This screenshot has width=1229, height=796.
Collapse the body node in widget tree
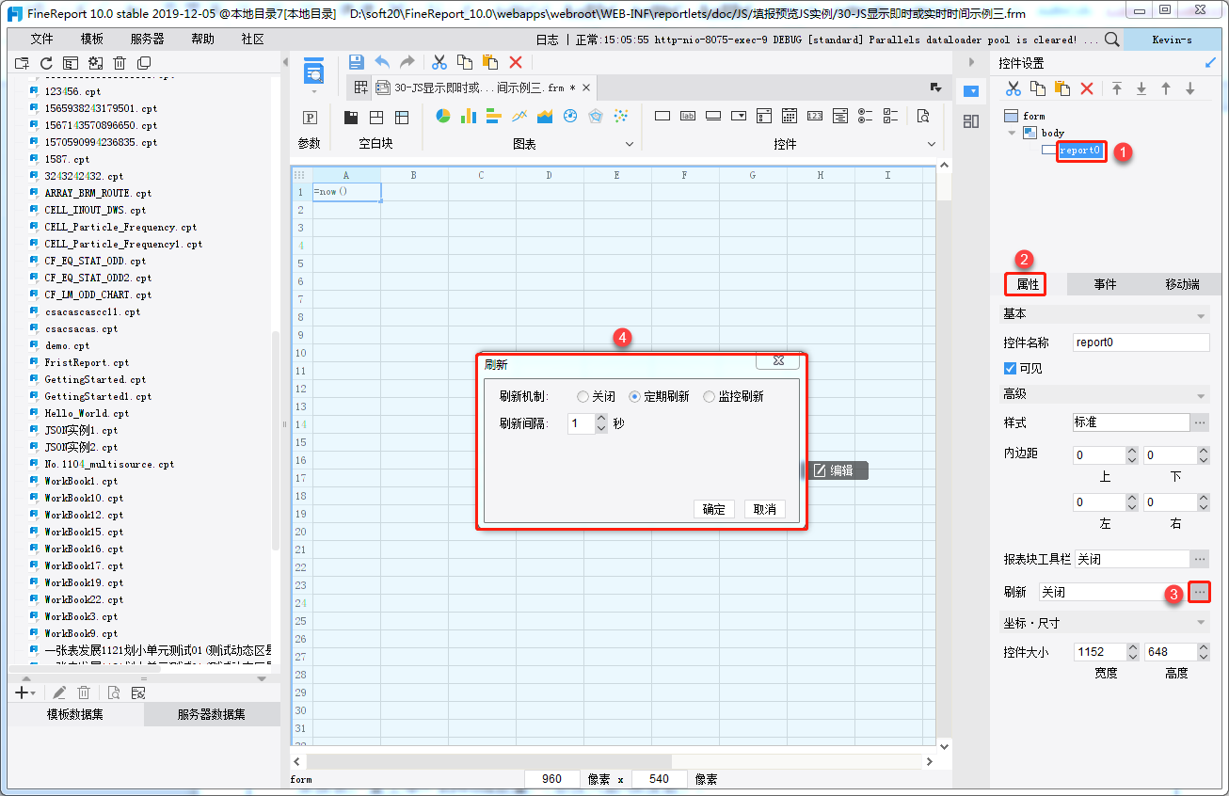pos(1013,133)
